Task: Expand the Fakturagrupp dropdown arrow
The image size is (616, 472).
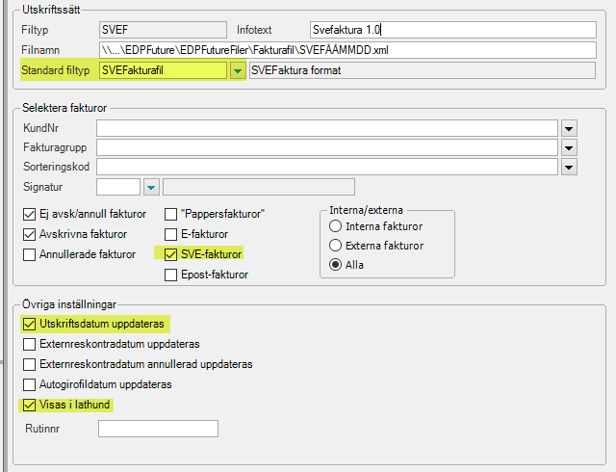Action: 569,148
